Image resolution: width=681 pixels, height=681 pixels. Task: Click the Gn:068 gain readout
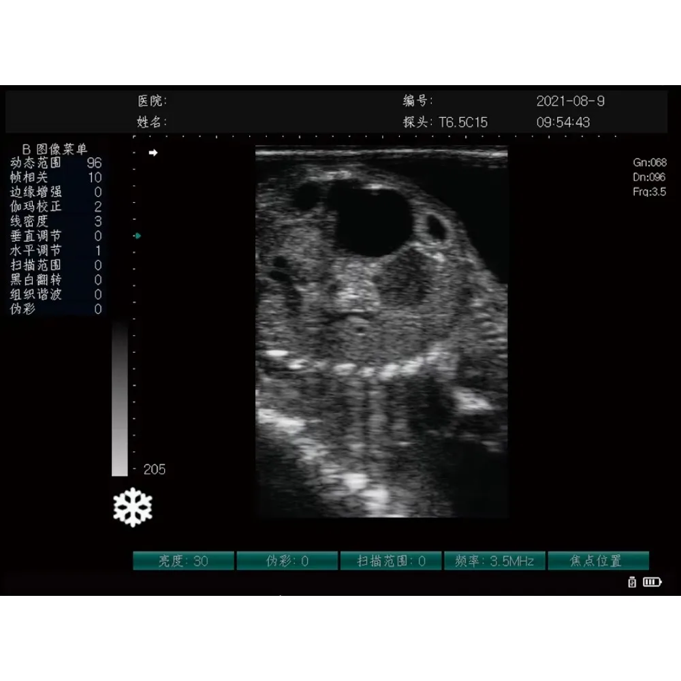[x=650, y=163]
